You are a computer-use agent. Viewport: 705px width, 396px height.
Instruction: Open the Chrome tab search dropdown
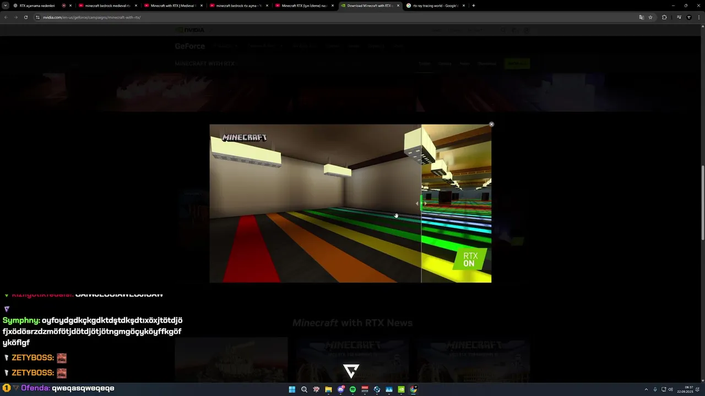click(7, 5)
